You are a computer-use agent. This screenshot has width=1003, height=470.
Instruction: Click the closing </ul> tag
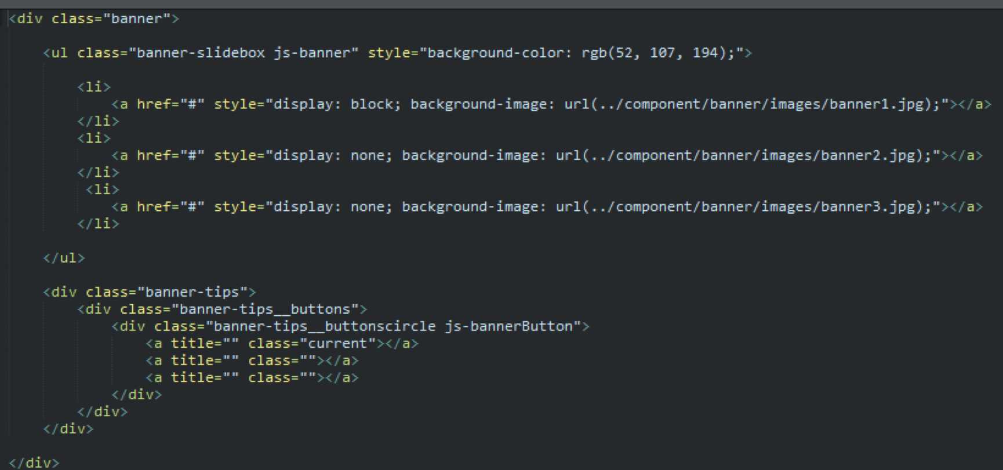click(64, 258)
